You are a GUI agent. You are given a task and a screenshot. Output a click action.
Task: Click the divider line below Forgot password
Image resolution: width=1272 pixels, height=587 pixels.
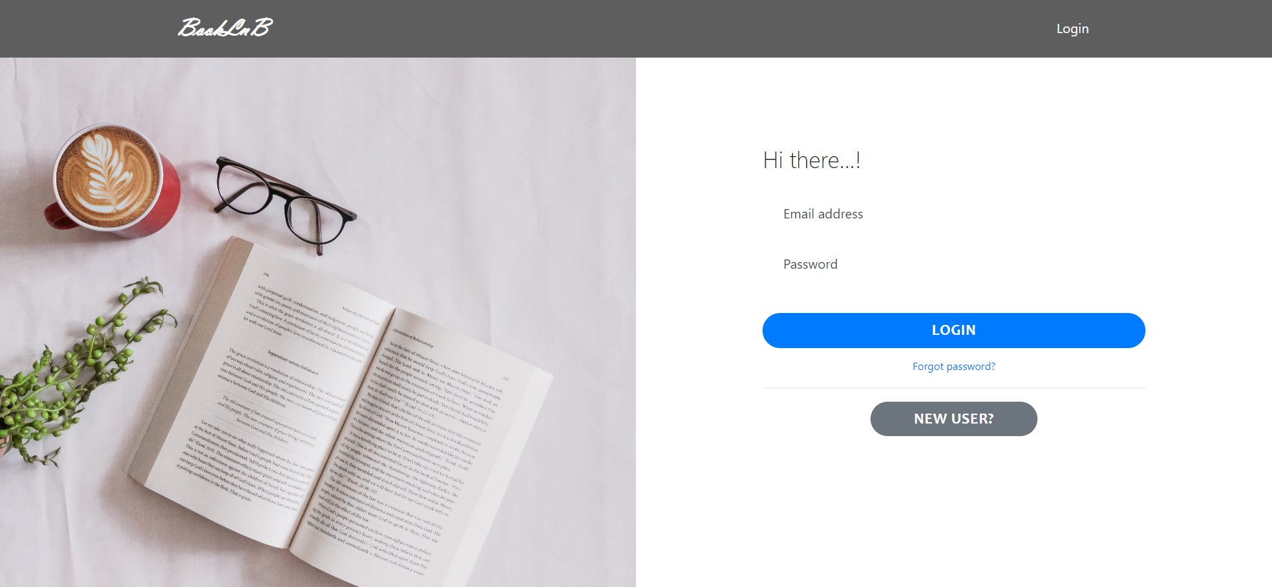[x=954, y=388]
